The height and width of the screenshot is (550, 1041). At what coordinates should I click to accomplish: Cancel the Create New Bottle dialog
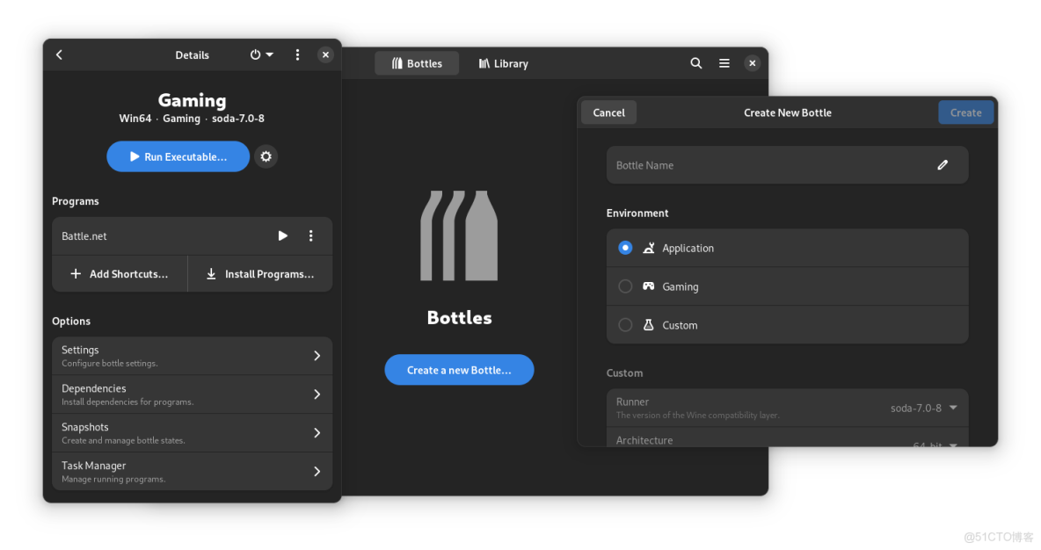pos(608,112)
